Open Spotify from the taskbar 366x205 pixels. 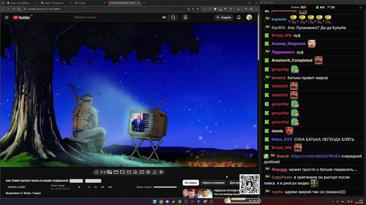(x=180, y=202)
